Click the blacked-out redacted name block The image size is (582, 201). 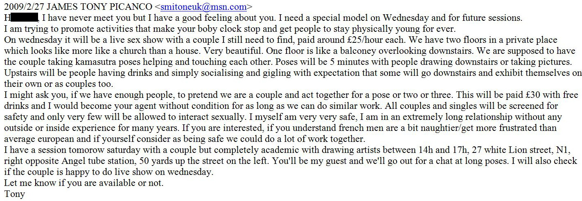point(24,18)
